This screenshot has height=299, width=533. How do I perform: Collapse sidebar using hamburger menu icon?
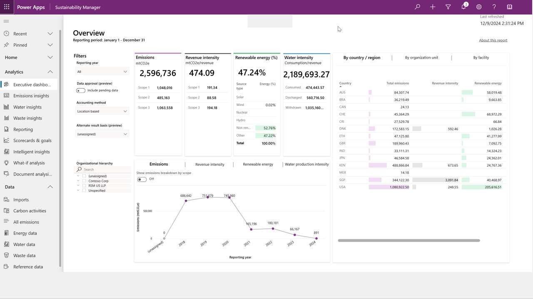6,21
